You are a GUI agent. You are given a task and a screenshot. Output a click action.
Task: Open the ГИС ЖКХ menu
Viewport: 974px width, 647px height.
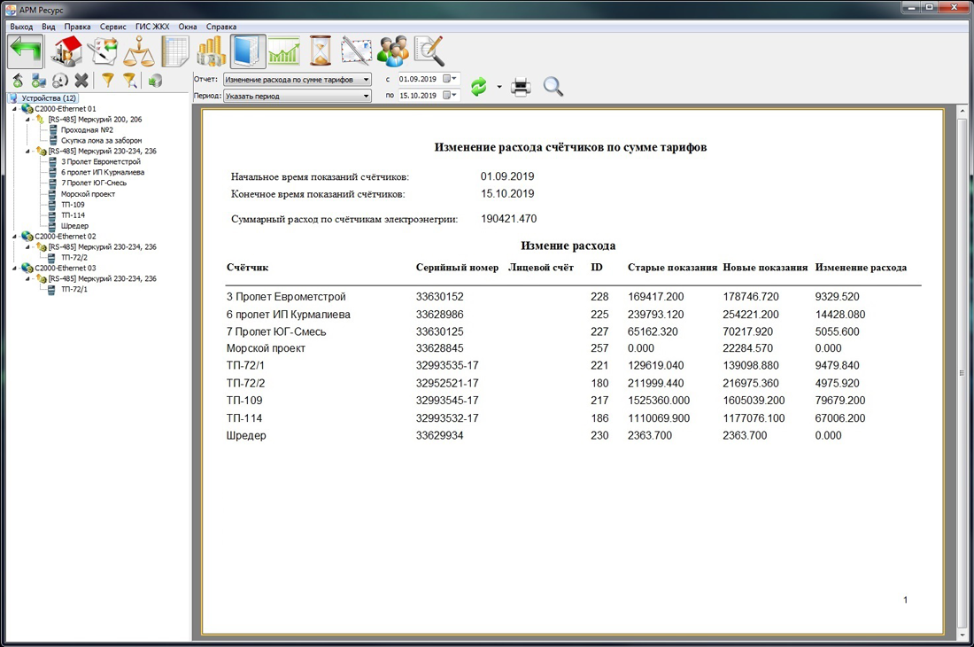[152, 27]
